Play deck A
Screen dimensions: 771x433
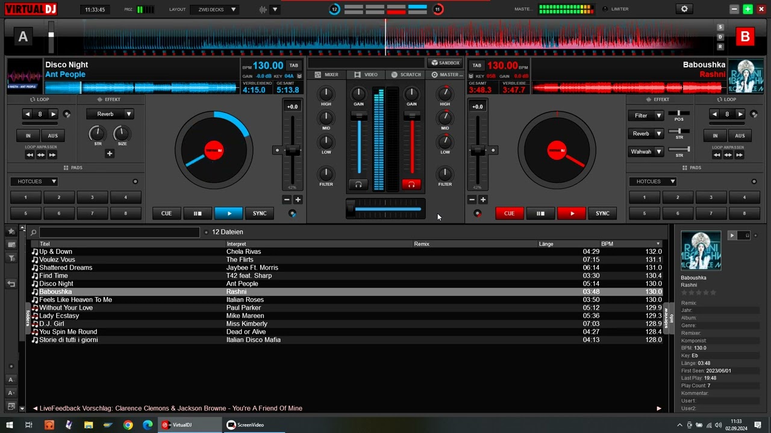point(229,213)
